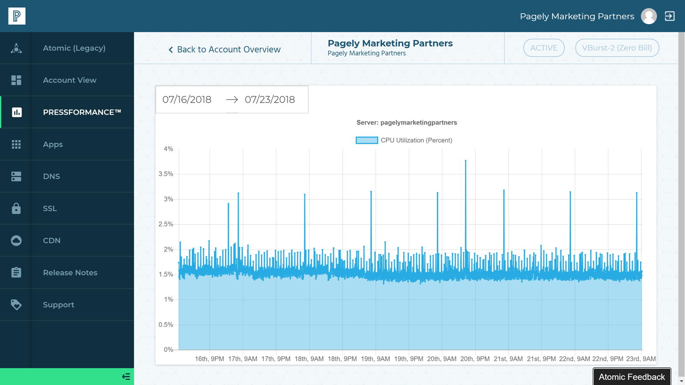The image size is (685, 385).
Task: Open the CDN cloud icon
Action: tap(16, 241)
